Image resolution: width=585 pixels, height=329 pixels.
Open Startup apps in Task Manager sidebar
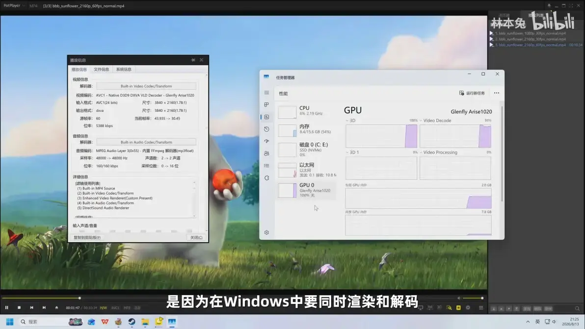266,141
